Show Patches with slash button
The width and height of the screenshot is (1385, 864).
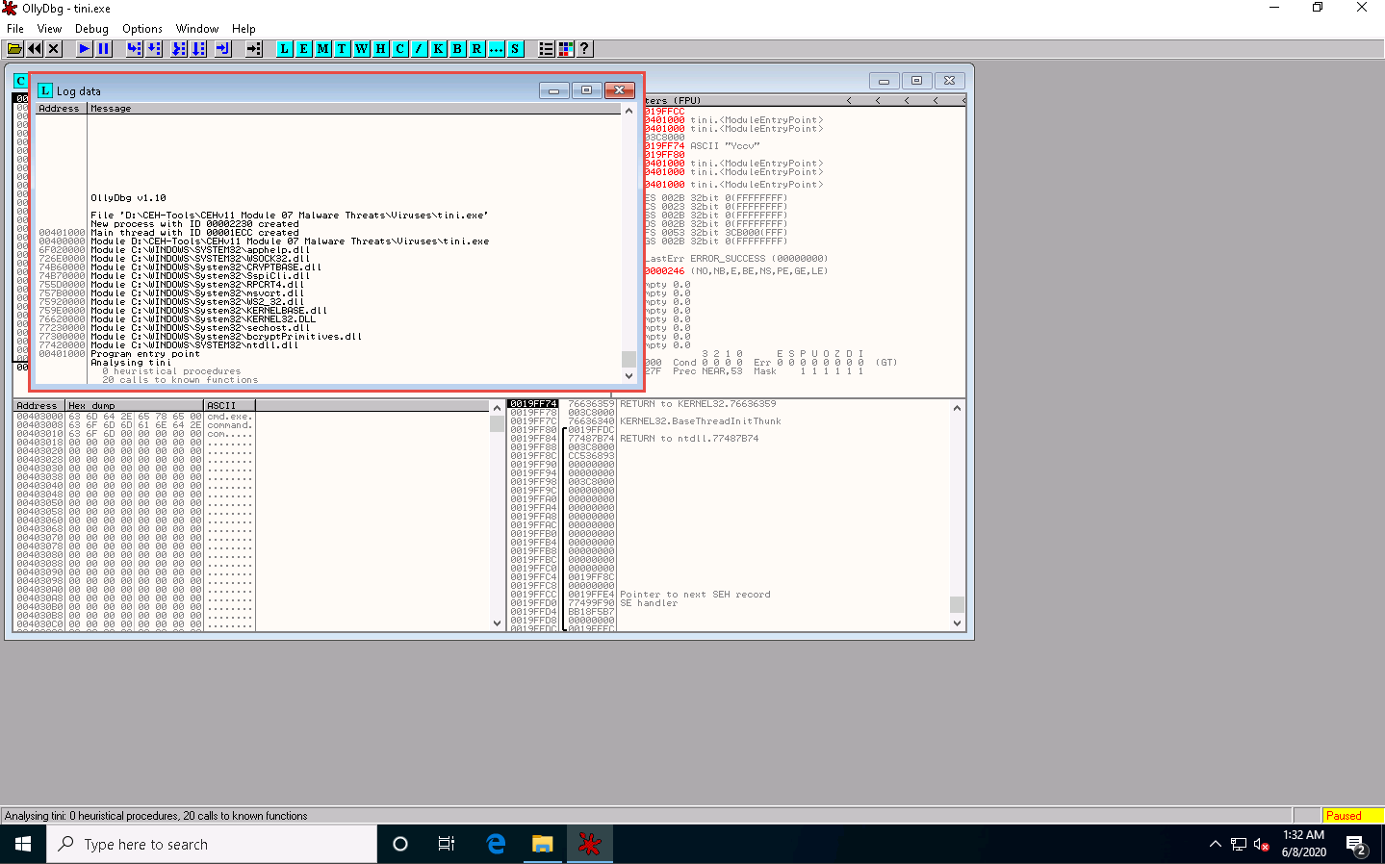[419, 48]
